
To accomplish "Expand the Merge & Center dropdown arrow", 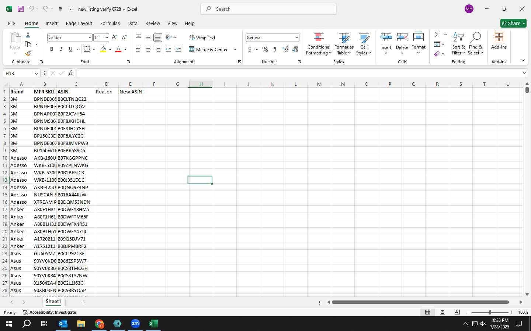I will coord(235,49).
